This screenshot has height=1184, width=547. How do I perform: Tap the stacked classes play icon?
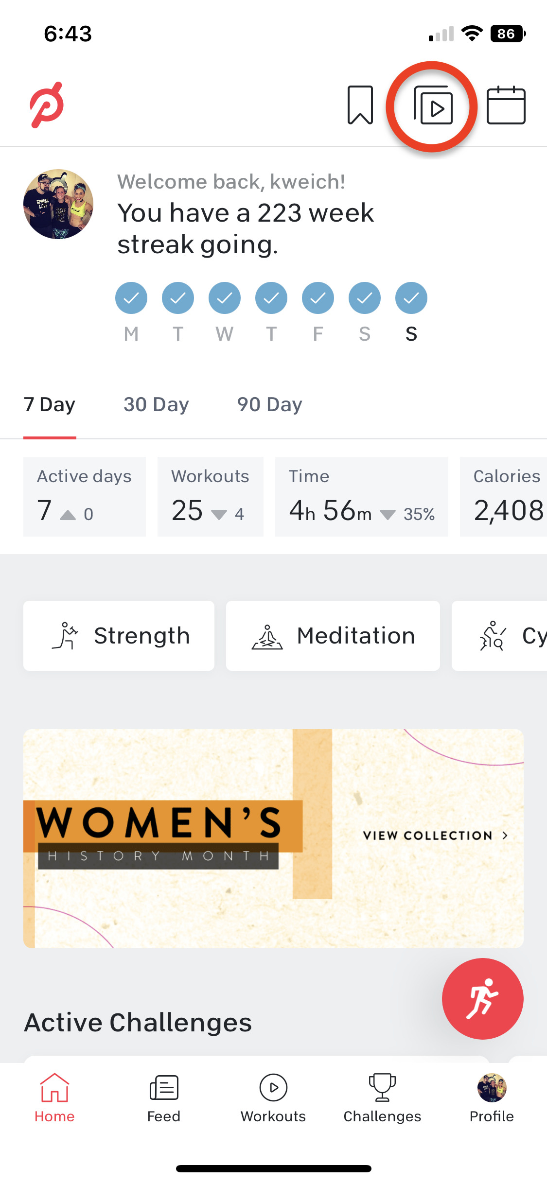(x=433, y=105)
